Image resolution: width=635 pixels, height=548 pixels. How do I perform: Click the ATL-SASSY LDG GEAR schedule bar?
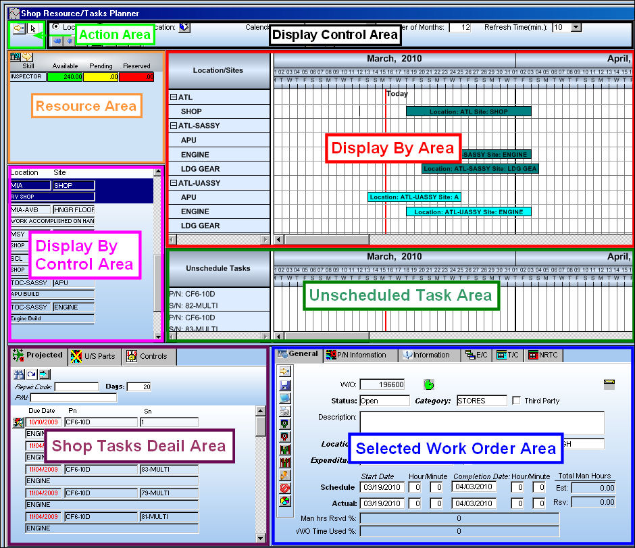click(480, 168)
